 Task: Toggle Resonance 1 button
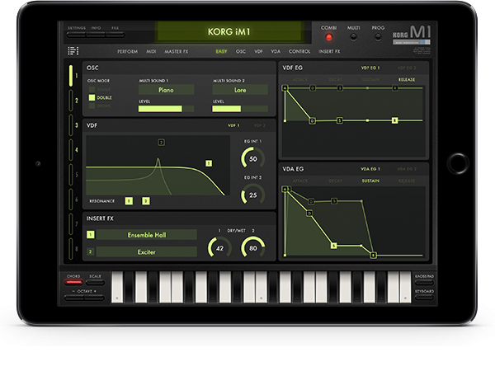129,201
